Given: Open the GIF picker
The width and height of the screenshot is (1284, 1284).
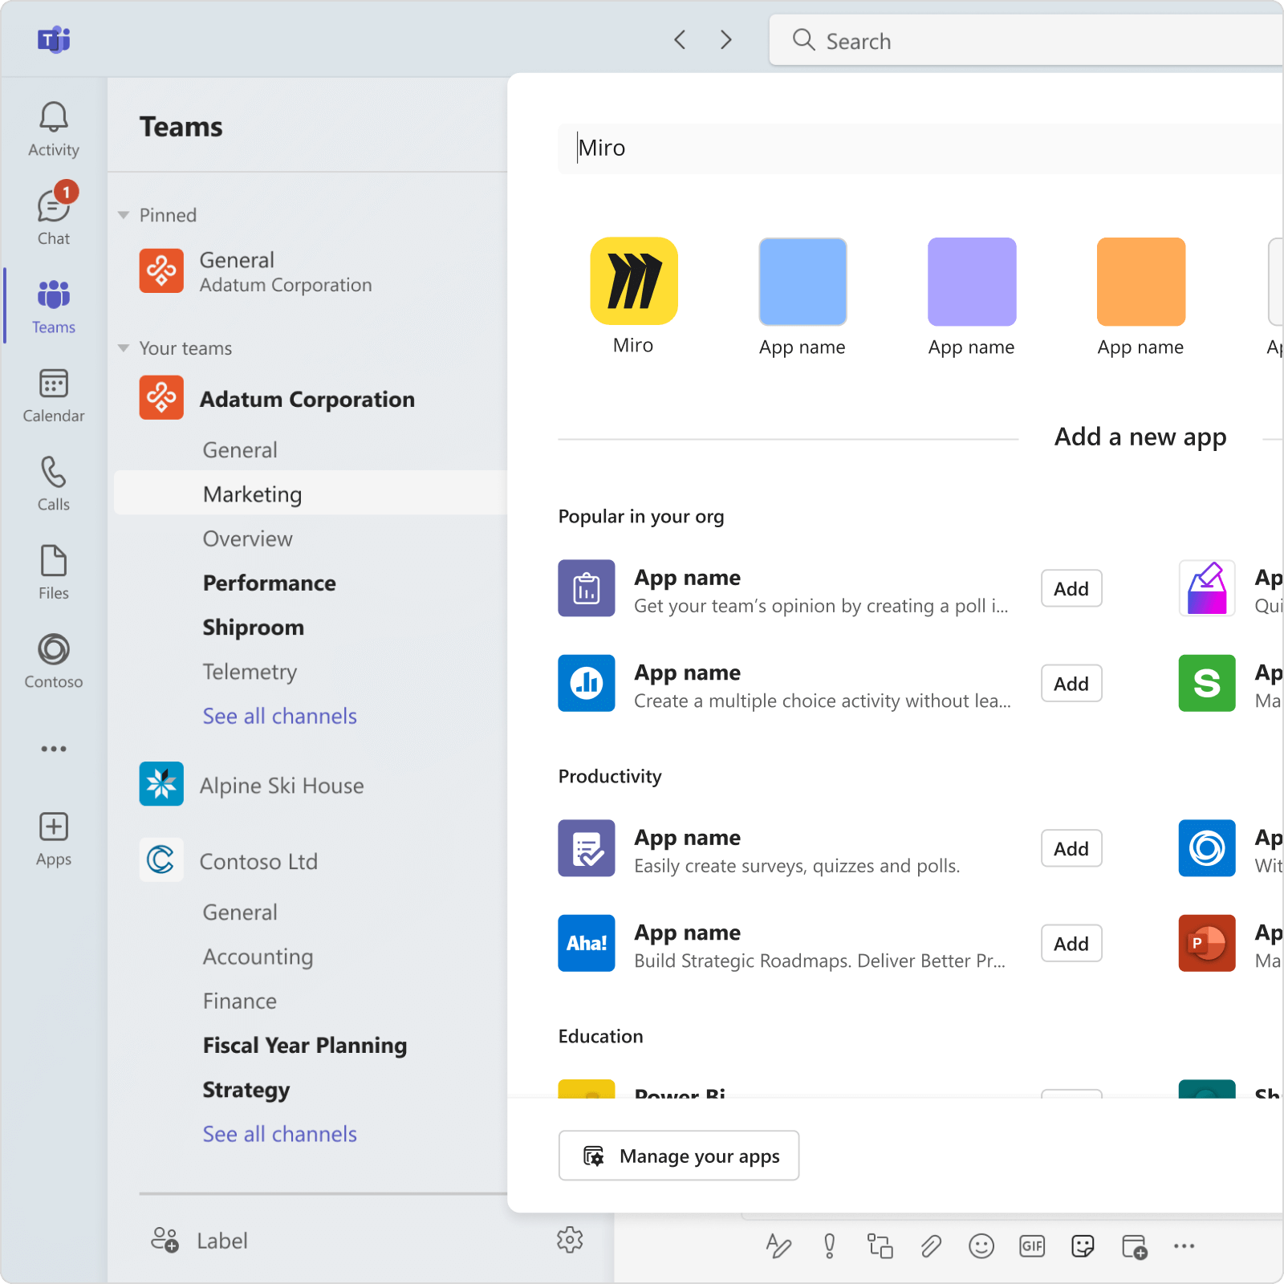Looking at the screenshot, I should click(x=1032, y=1246).
